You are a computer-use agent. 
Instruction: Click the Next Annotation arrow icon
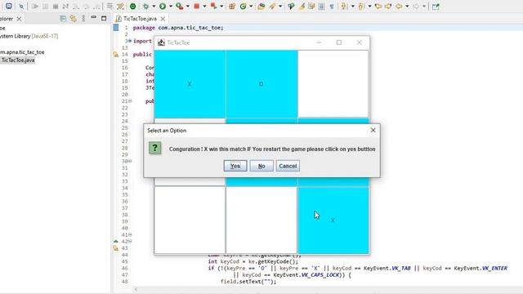click(x=343, y=7)
